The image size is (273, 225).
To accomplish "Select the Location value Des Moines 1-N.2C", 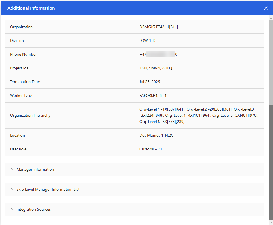I will tap(156, 135).
